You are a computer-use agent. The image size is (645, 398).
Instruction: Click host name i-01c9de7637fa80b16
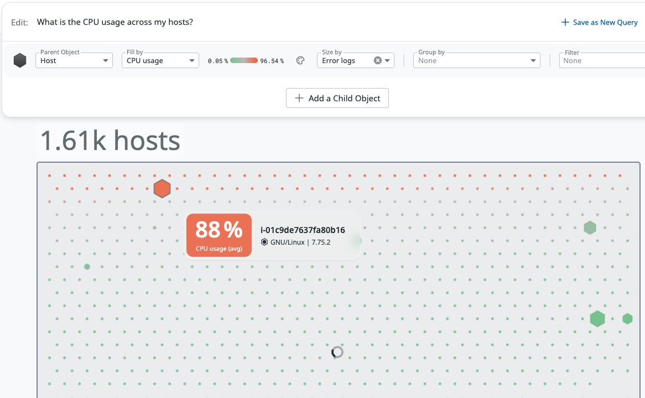click(303, 230)
